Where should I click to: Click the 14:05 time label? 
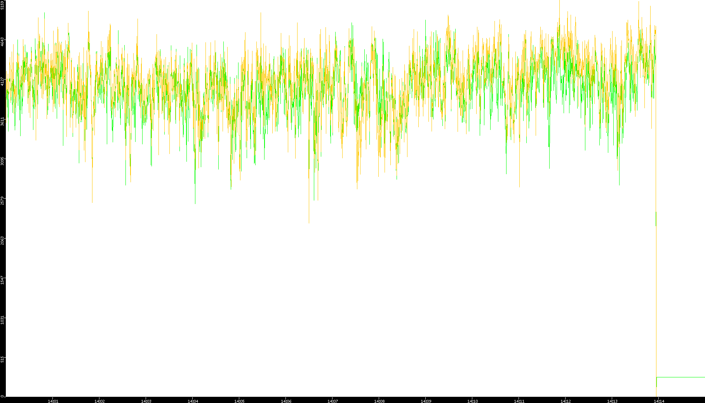coord(239,401)
